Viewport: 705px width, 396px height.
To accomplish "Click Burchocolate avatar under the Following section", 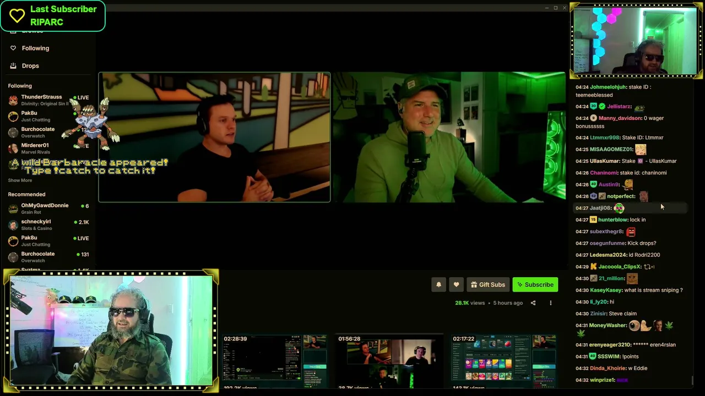I will (x=13, y=133).
